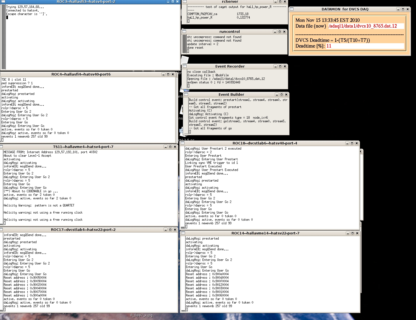
Task: Click 'Connected to hatsv4.' in ROC3 terminal
Action: point(22,10)
